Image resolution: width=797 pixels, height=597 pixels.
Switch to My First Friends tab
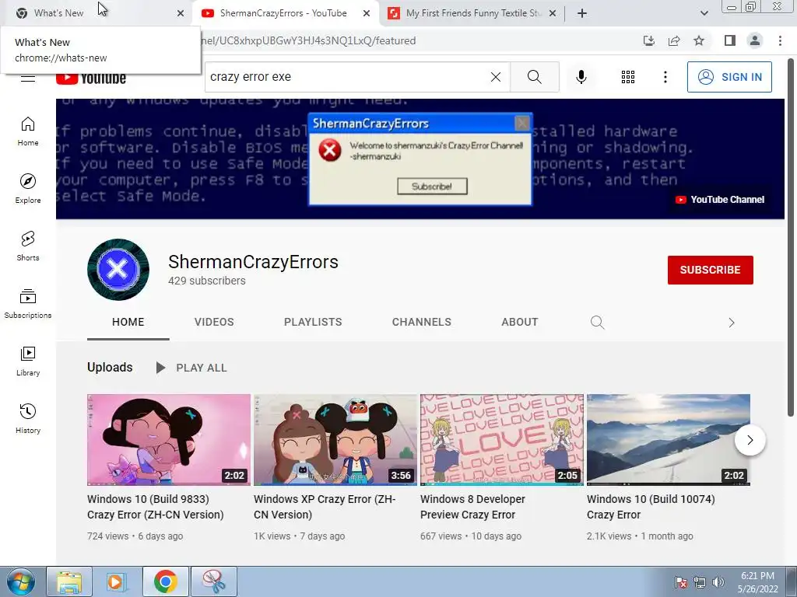[x=473, y=13]
